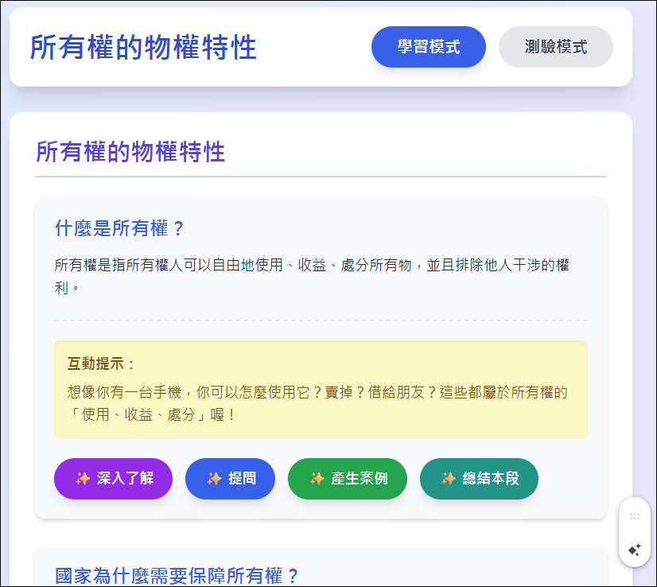Summarize section with 總結本段 button
This screenshot has width=657, height=587.
479,479
